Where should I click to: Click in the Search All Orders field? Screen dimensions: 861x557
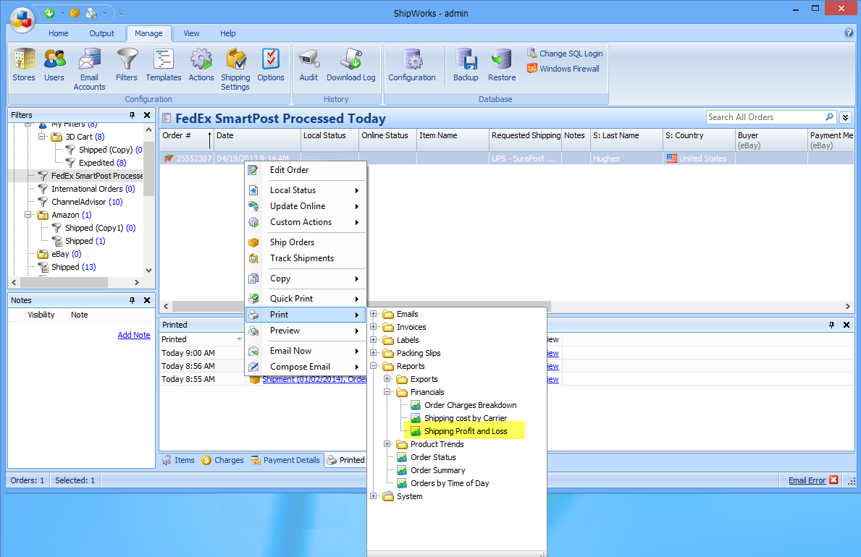pos(765,117)
